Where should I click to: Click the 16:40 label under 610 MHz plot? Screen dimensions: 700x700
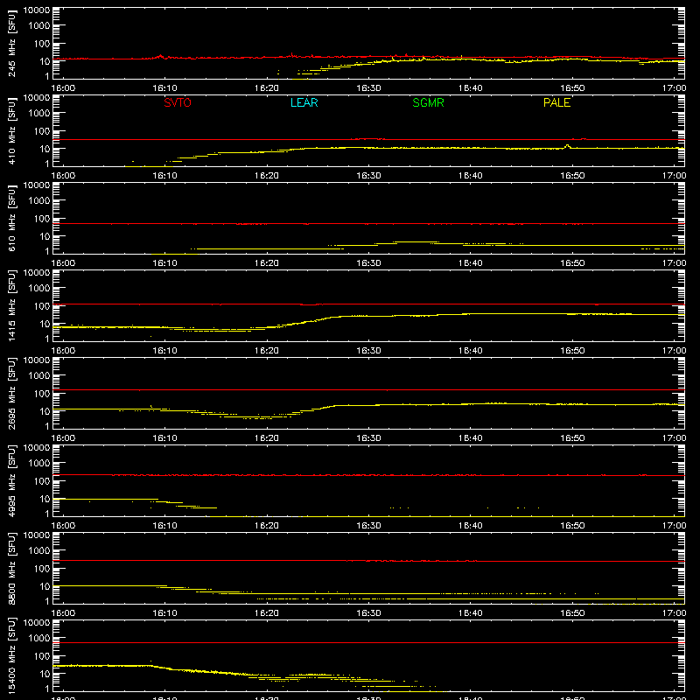tap(471, 263)
